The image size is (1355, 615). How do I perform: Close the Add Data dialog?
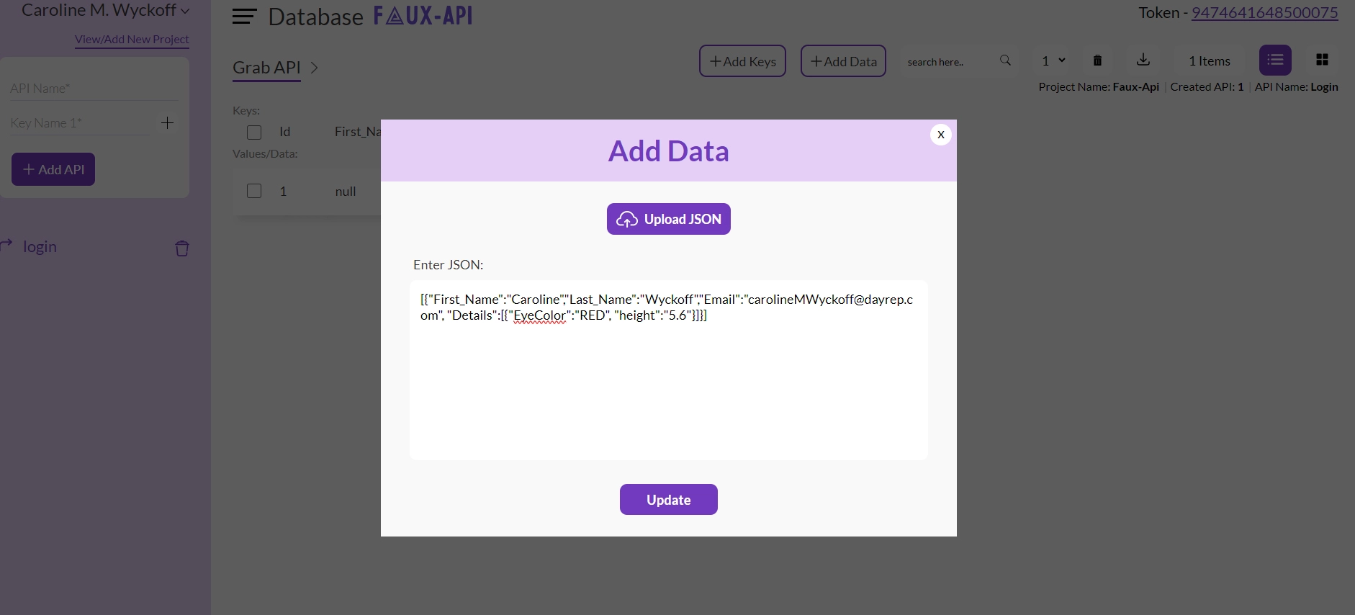[x=940, y=135]
